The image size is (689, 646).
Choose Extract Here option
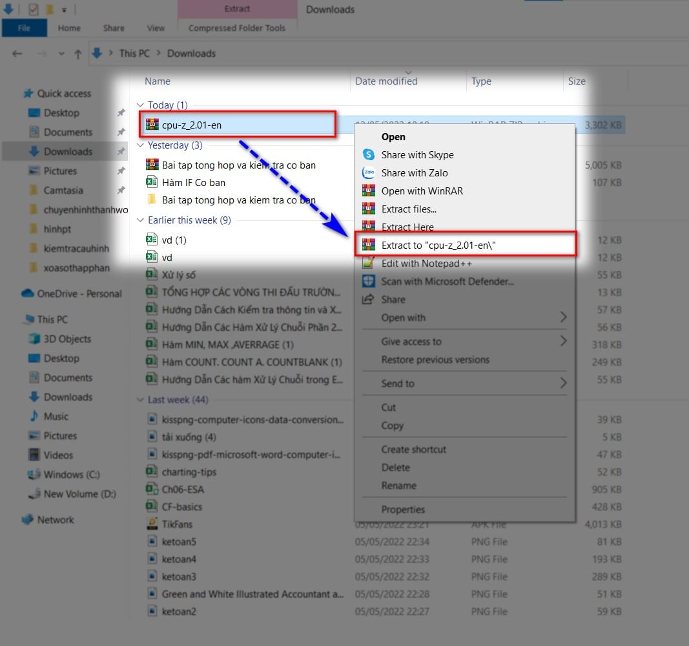pyautogui.click(x=407, y=227)
